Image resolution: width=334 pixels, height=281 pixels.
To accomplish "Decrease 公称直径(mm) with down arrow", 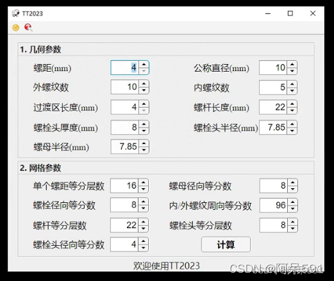I will (292, 71).
